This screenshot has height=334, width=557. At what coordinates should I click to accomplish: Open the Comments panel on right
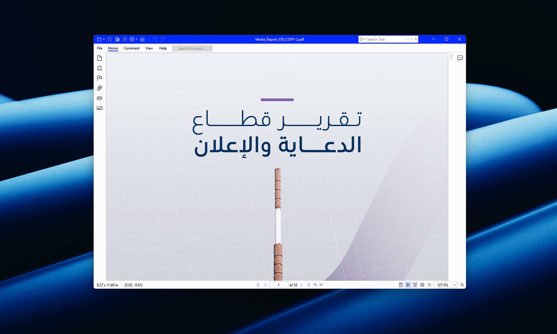pos(460,58)
